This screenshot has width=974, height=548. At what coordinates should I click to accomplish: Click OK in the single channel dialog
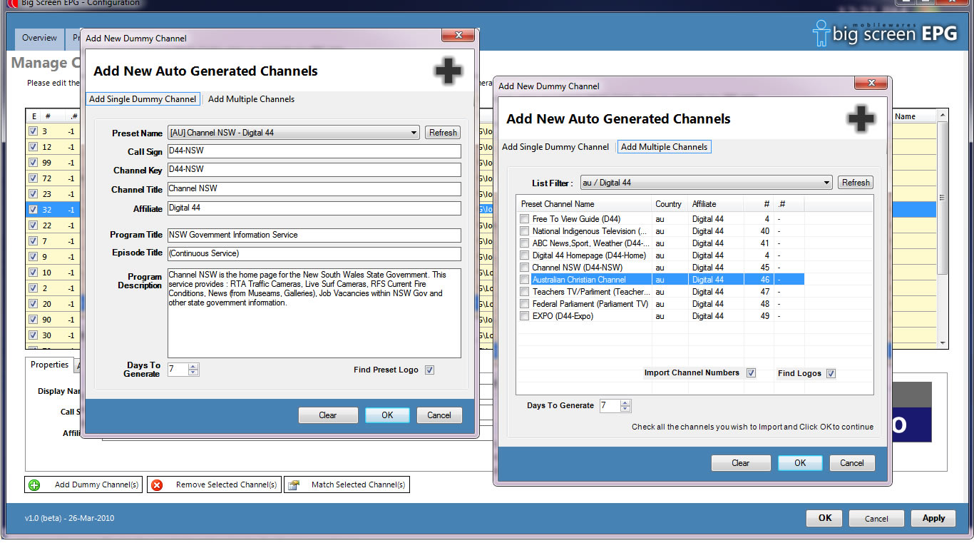click(387, 415)
